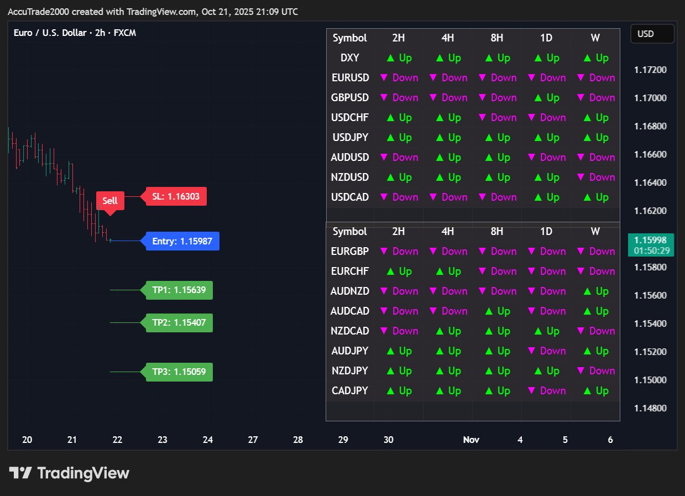Click the magenta down arrow for EURUSD 2H
Screen dimensions: 685x496
(385, 78)
